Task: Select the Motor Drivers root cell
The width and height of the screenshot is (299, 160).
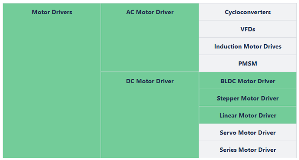Action: pos(52,81)
